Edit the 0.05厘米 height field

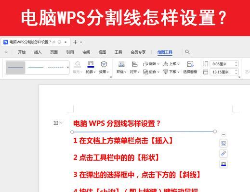coord(222,64)
